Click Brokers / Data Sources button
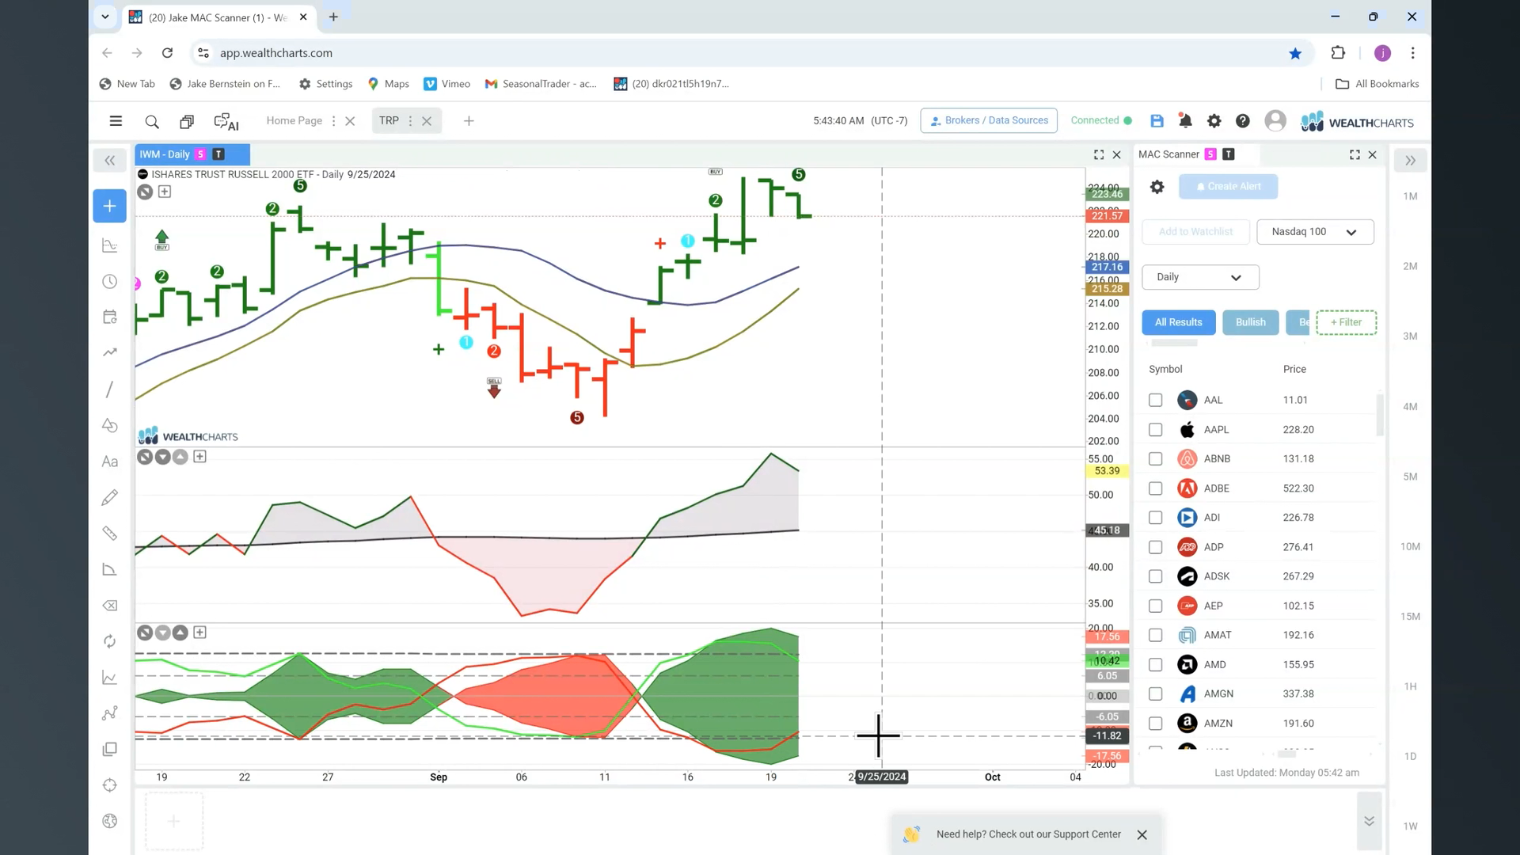The image size is (1520, 855). (989, 120)
